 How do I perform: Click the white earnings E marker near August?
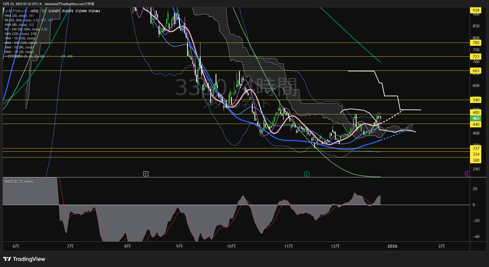point(146,174)
